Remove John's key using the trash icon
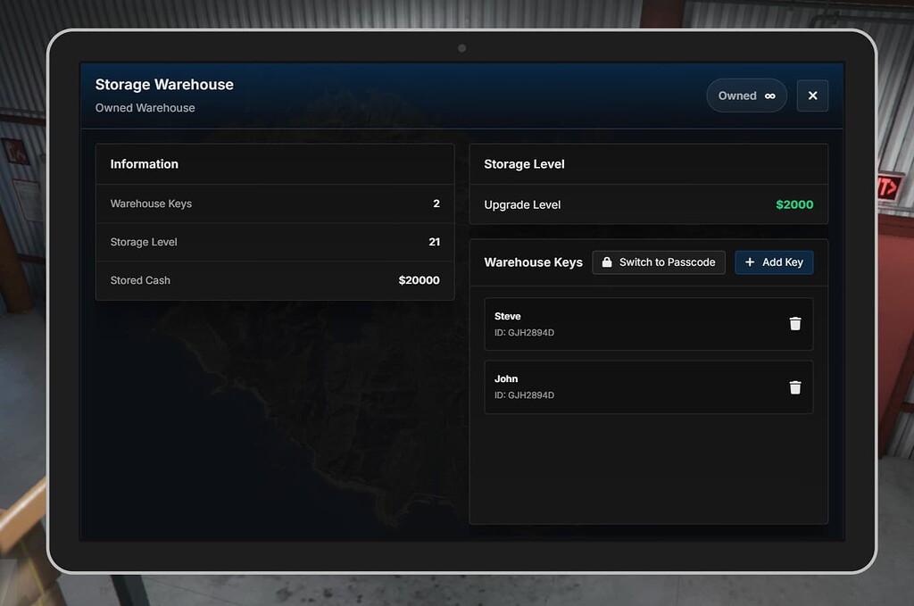Viewport: 914px width, 606px height. pos(795,387)
